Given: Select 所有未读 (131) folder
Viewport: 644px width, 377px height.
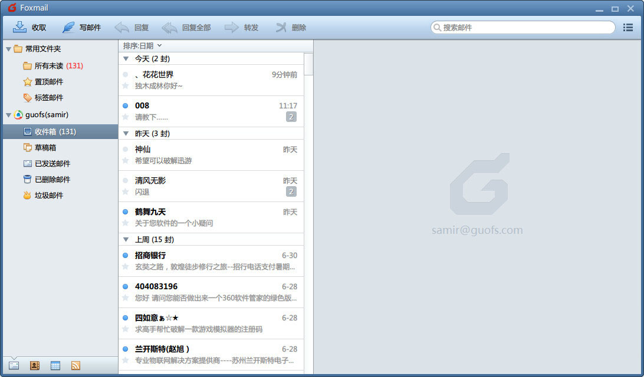Looking at the screenshot, I should tap(60, 65).
